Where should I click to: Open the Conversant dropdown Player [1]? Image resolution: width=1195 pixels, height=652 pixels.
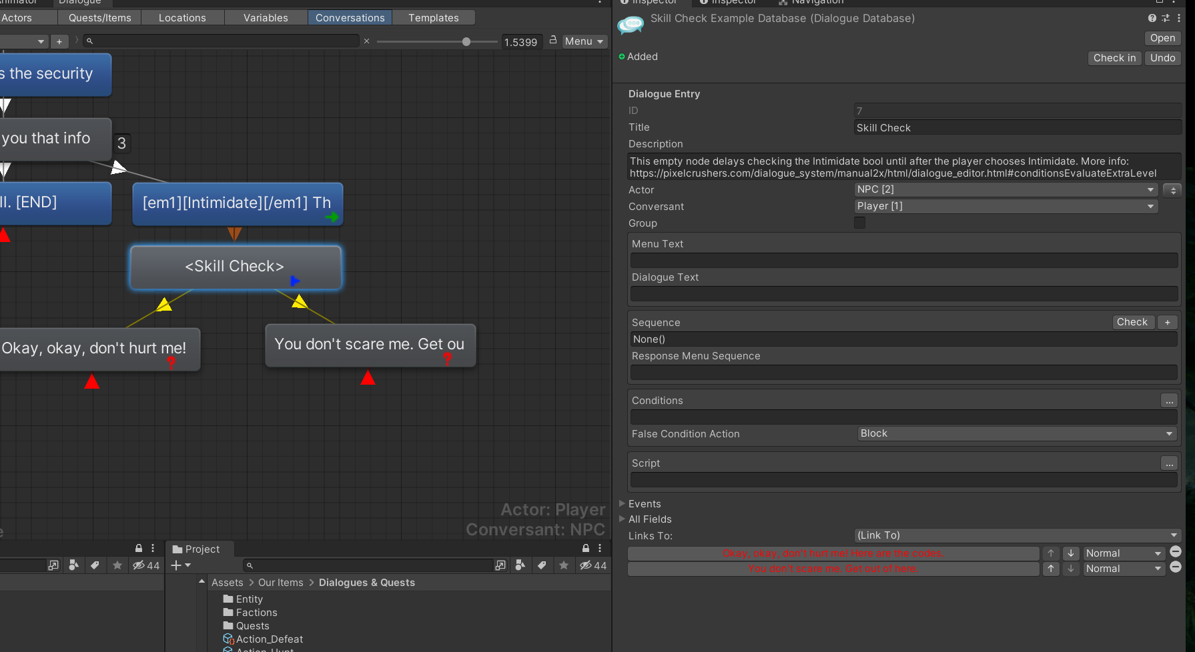(1006, 206)
